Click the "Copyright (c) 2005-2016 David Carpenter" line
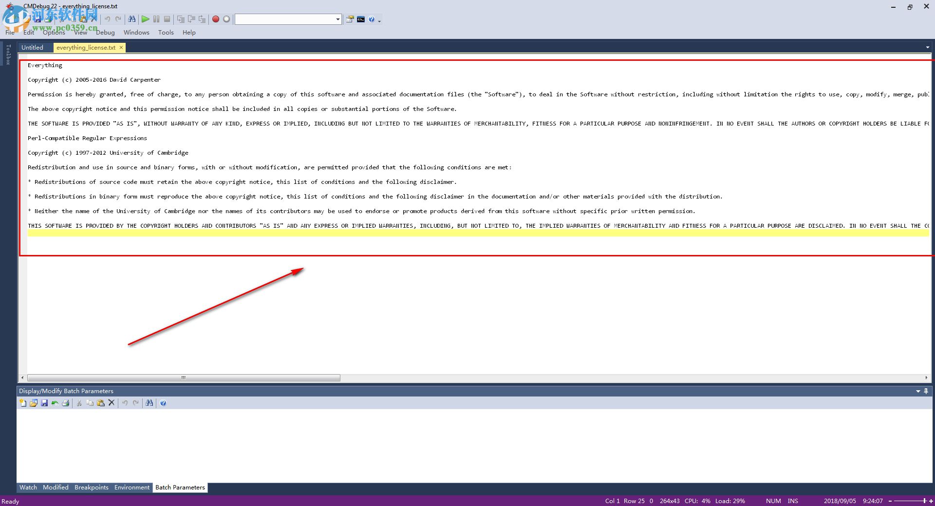The height and width of the screenshot is (506, 935). pos(94,80)
